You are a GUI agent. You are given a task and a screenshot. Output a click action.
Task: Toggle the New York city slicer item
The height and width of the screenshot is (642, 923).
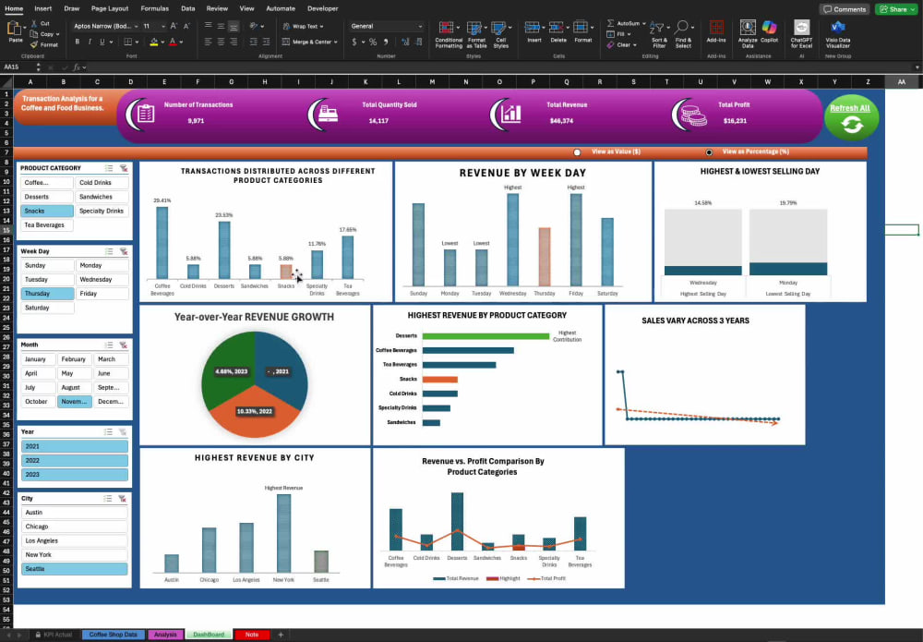[74, 555]
